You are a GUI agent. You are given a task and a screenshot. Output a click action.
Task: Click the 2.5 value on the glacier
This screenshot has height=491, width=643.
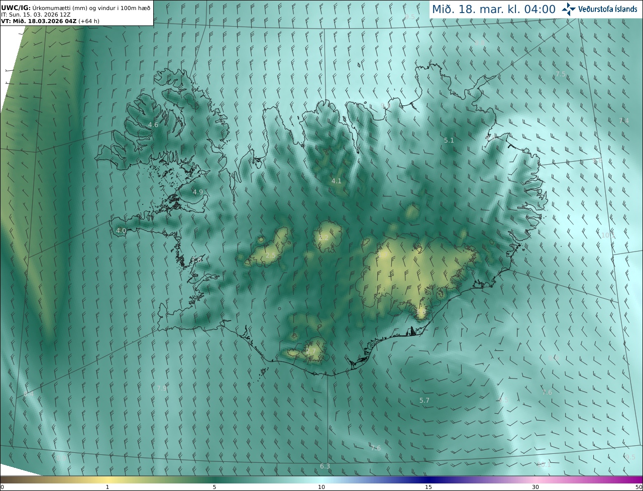click(271, 256)
